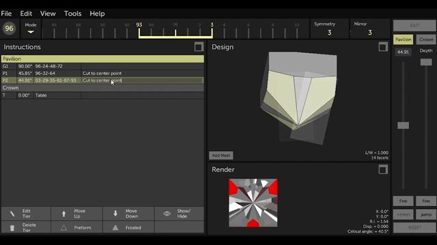Click P2 indices 03-29-35-61-67-93

point(56,80)
